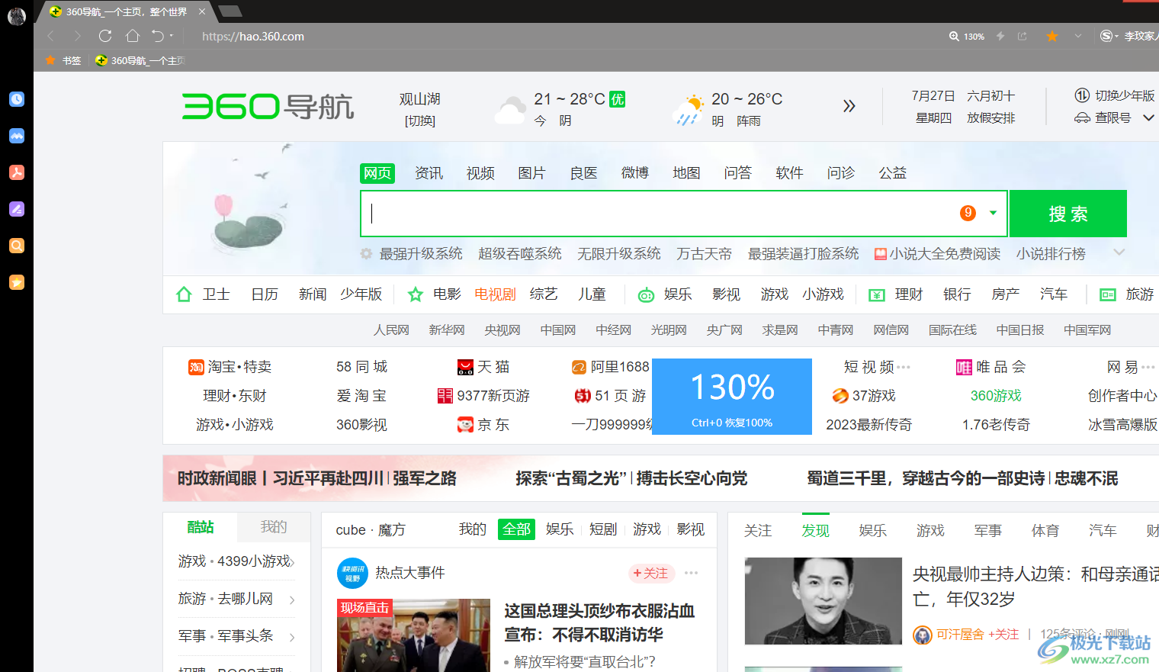Open dropdown arrow beside bookmark star
The image size is (1159, 672).
[1077, 36]
